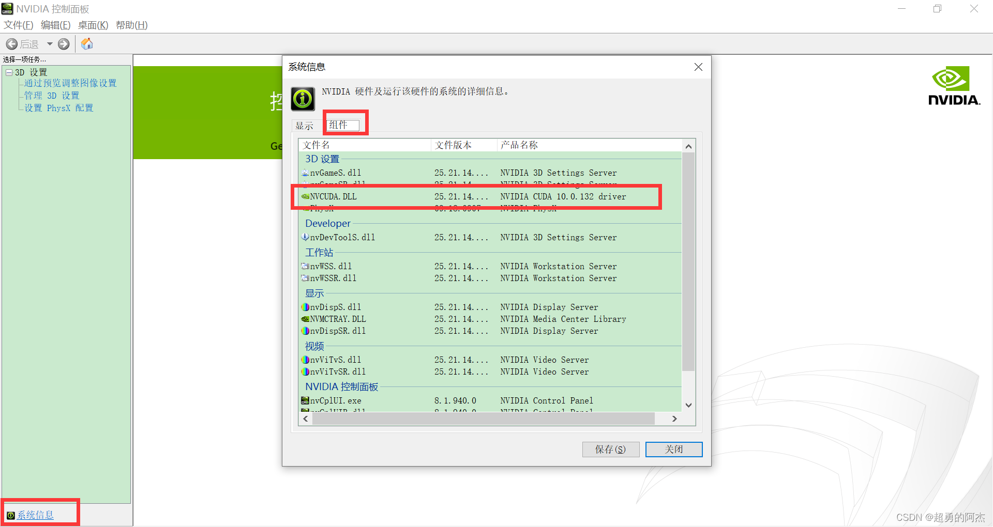Click the 产品名称 column header
Screen dimensions: 993x527
pos(589,145)
